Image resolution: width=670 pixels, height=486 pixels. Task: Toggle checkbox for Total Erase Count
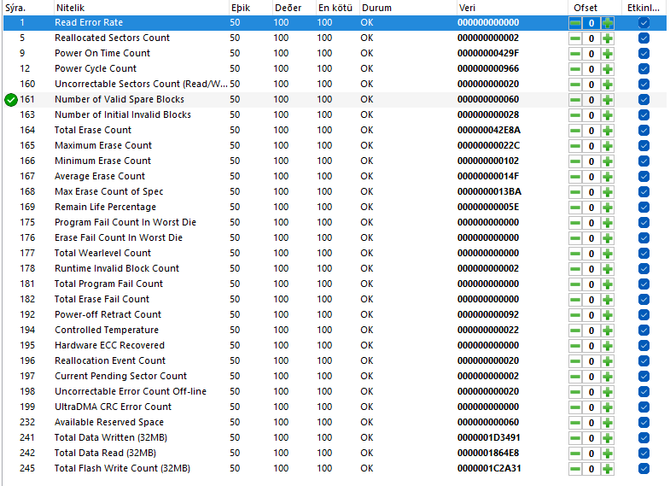[644, 131]
